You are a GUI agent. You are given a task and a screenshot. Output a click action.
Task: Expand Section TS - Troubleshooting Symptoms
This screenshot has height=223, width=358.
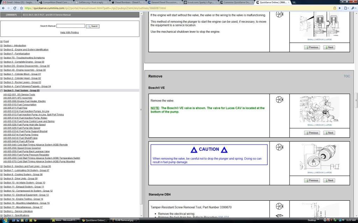2,58
